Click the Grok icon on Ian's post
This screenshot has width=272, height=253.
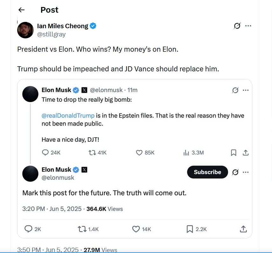237,26
